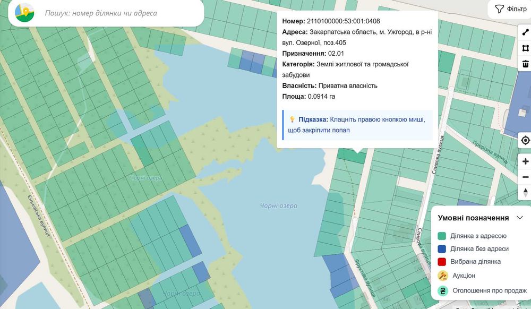
Task: Zoom out of the map
Action: tap(525, 177)
